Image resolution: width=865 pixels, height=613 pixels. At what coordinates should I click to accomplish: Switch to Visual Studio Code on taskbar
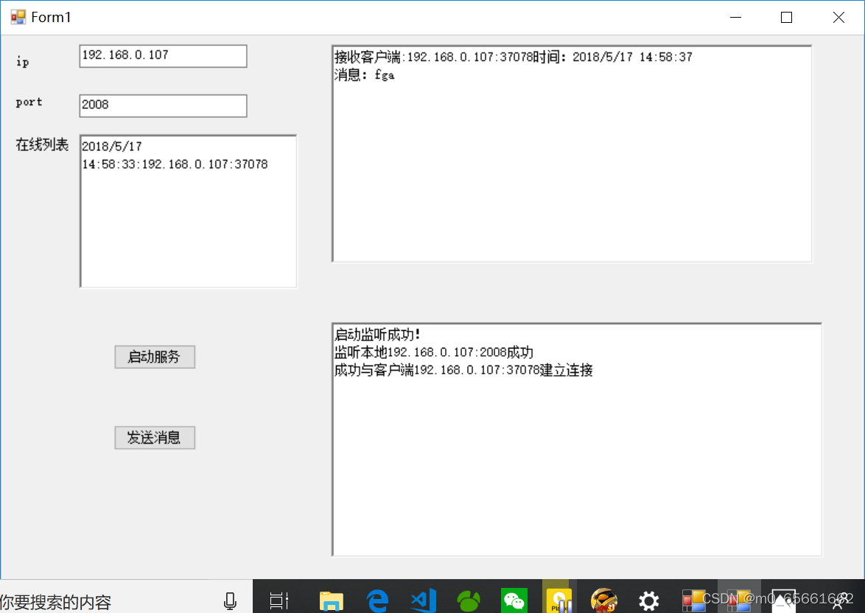[424, 601]
